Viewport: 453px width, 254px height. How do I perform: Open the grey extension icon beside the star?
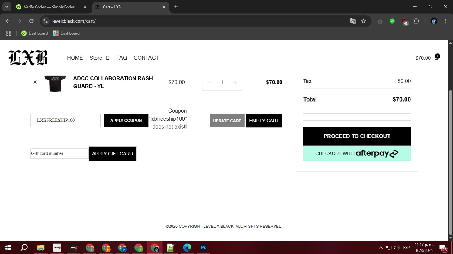point(380,21)
